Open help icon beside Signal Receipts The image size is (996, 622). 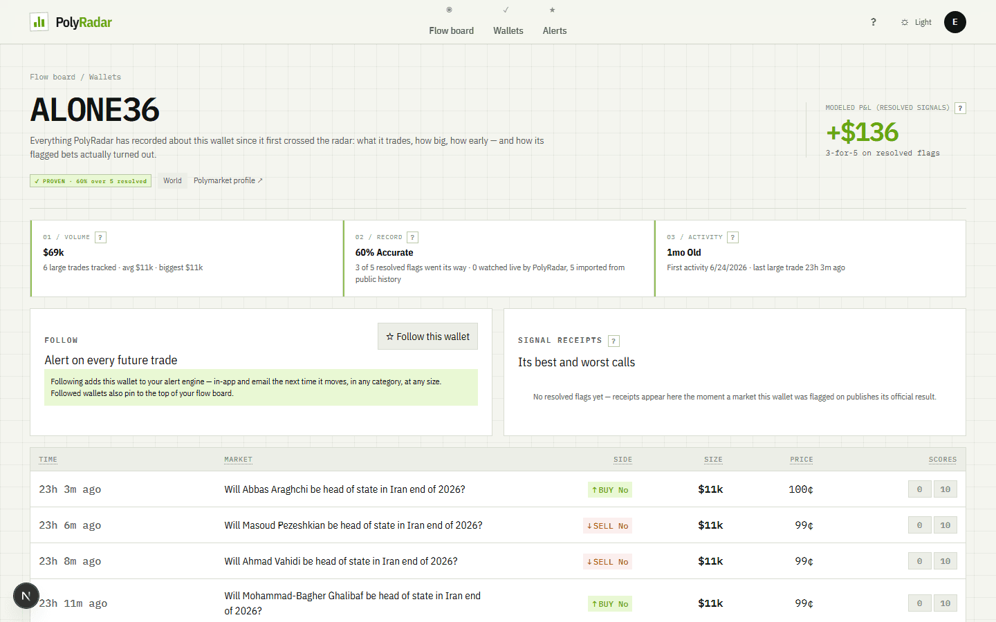click(x=614, y=341)
